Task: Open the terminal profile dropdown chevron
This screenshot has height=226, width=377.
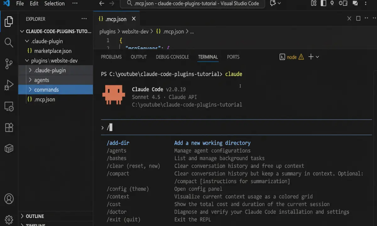Action: click(x=317, y=57)
